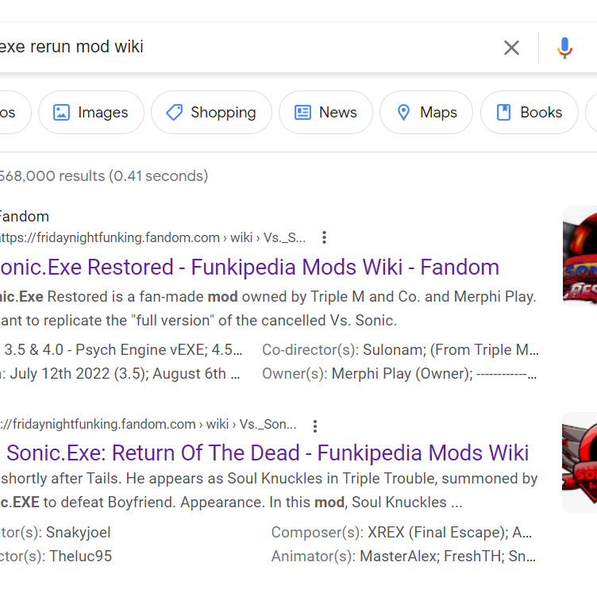
Task: Click the first result's fandom.com URL breadcrumb
Action: point(151,237)
